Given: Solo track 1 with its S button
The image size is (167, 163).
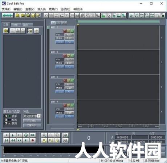Looking at the screenshot, I should click(69, 31).
